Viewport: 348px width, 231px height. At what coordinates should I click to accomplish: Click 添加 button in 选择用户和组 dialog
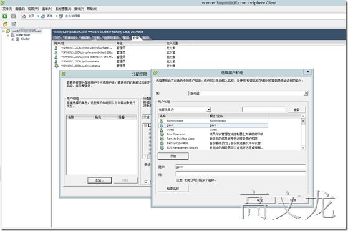(x=173, y=156)
